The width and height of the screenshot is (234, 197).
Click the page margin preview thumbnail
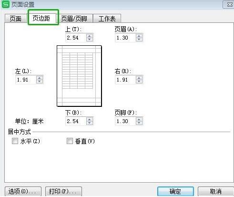pyautogui.click(x=79, y=76)
